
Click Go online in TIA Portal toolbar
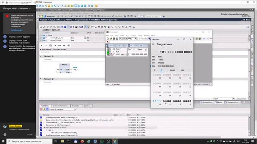106,16
